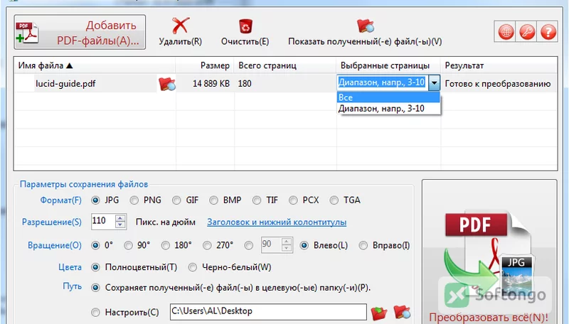
Task: Select Настроить(C) custom path radio
Action: [95, 312]
